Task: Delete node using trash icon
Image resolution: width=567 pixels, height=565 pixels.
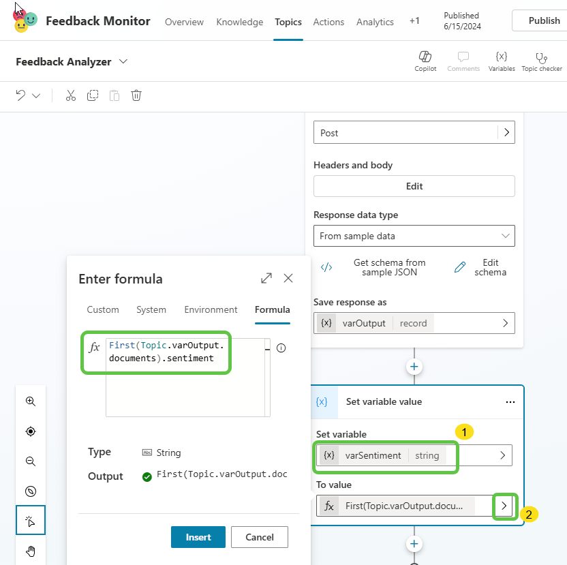Action: pyautogui.click(x=136, y=95)
